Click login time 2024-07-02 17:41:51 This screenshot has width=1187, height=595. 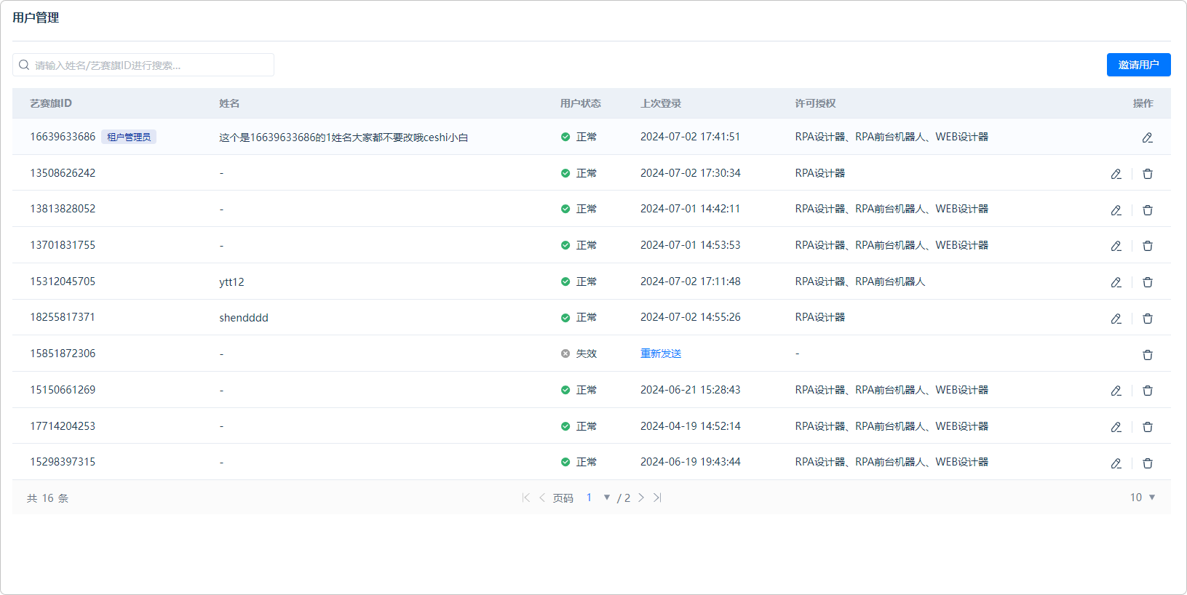tap(690, 137)
